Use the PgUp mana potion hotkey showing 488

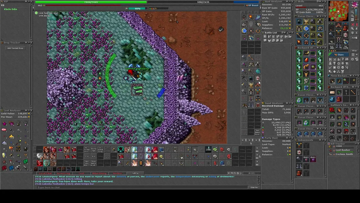(161, 149)
